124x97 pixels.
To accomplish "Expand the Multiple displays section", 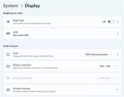I will click(117, 90).
